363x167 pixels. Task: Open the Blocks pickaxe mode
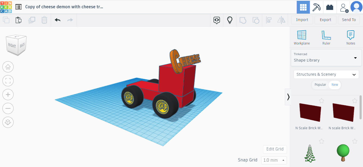coord(316,7)
